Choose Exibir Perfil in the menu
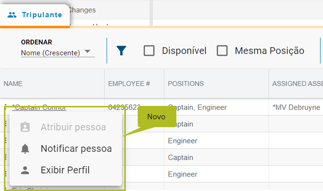 point(66,170)
